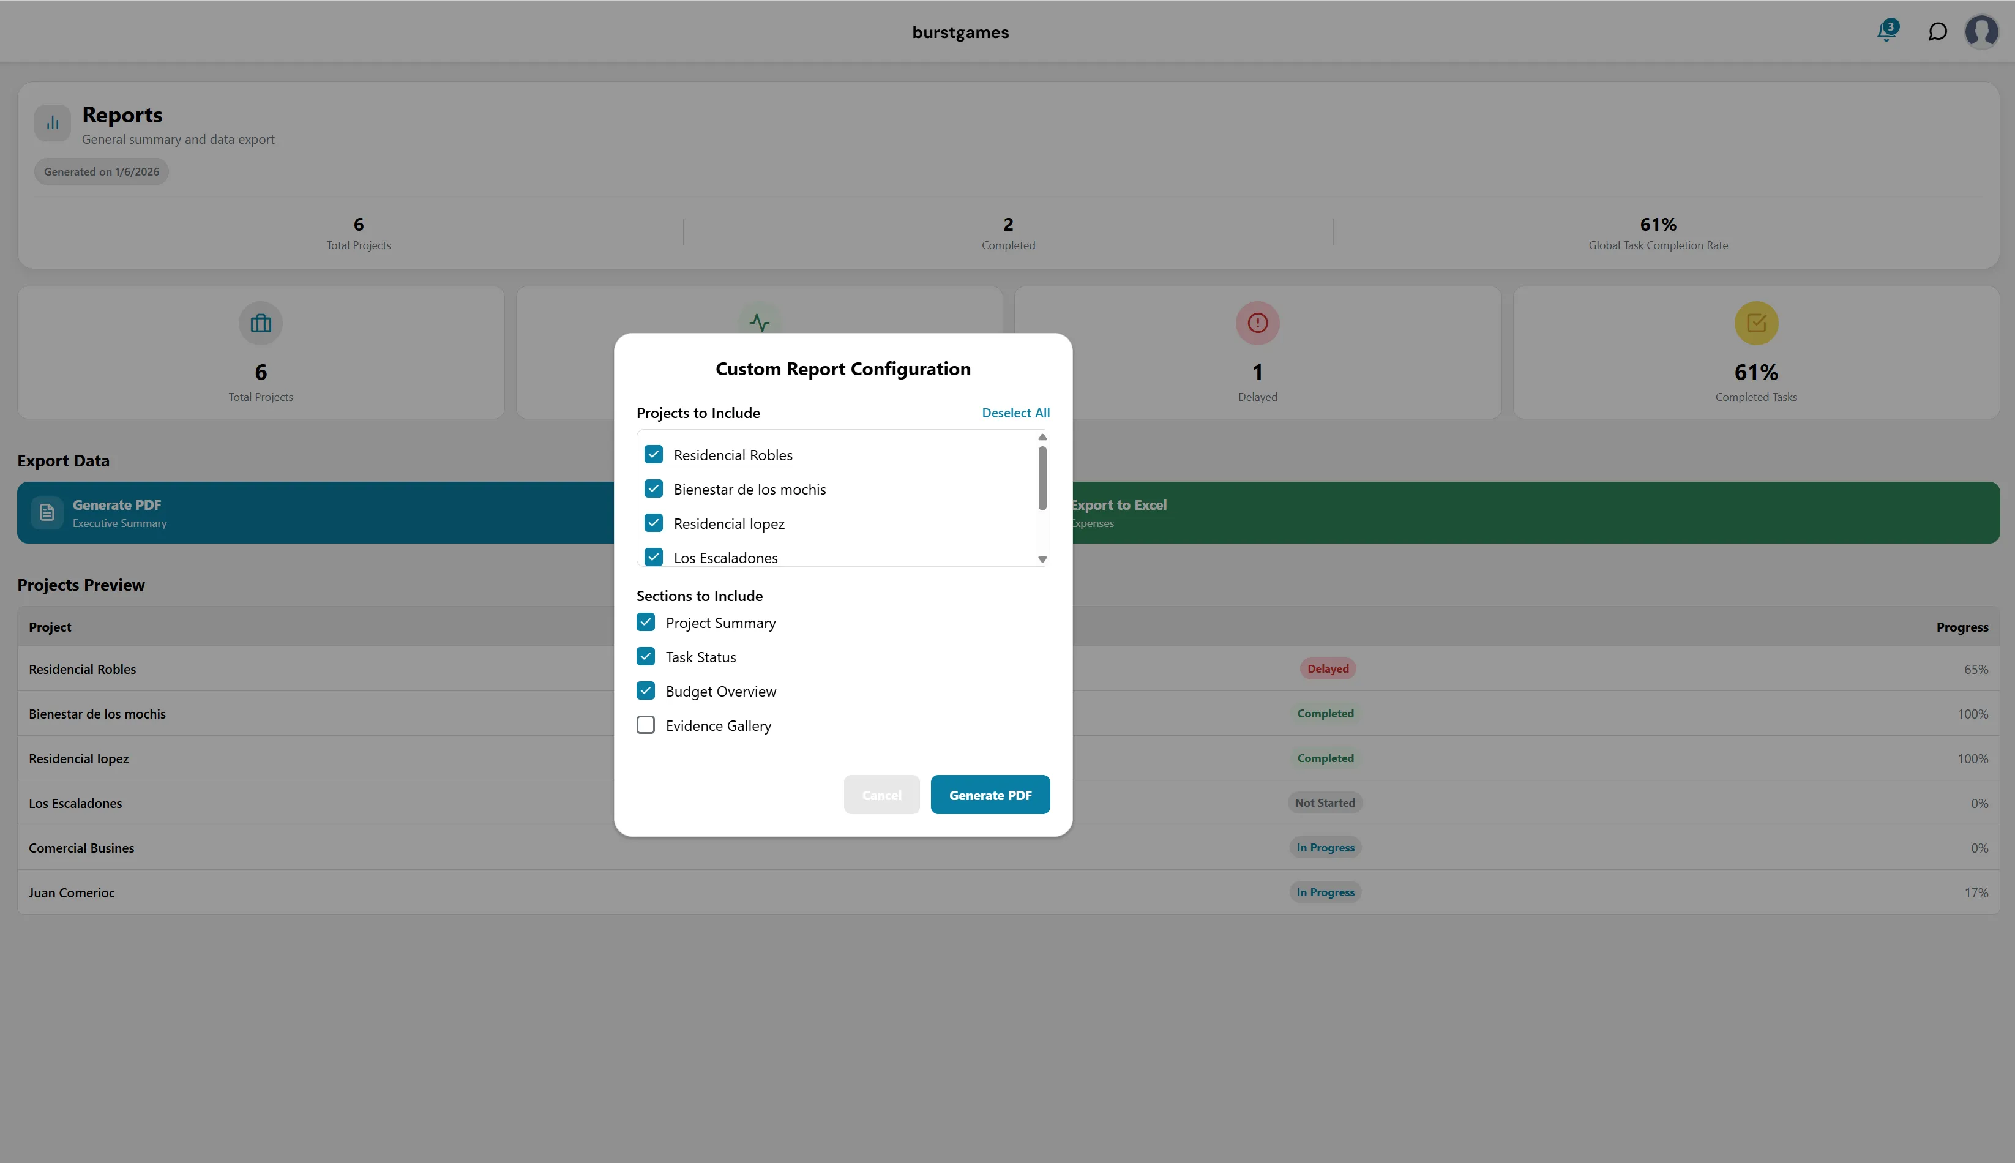Click the document icon on Generate PDF banner
2015x1163 pixels.
click(x=47, y=513)
